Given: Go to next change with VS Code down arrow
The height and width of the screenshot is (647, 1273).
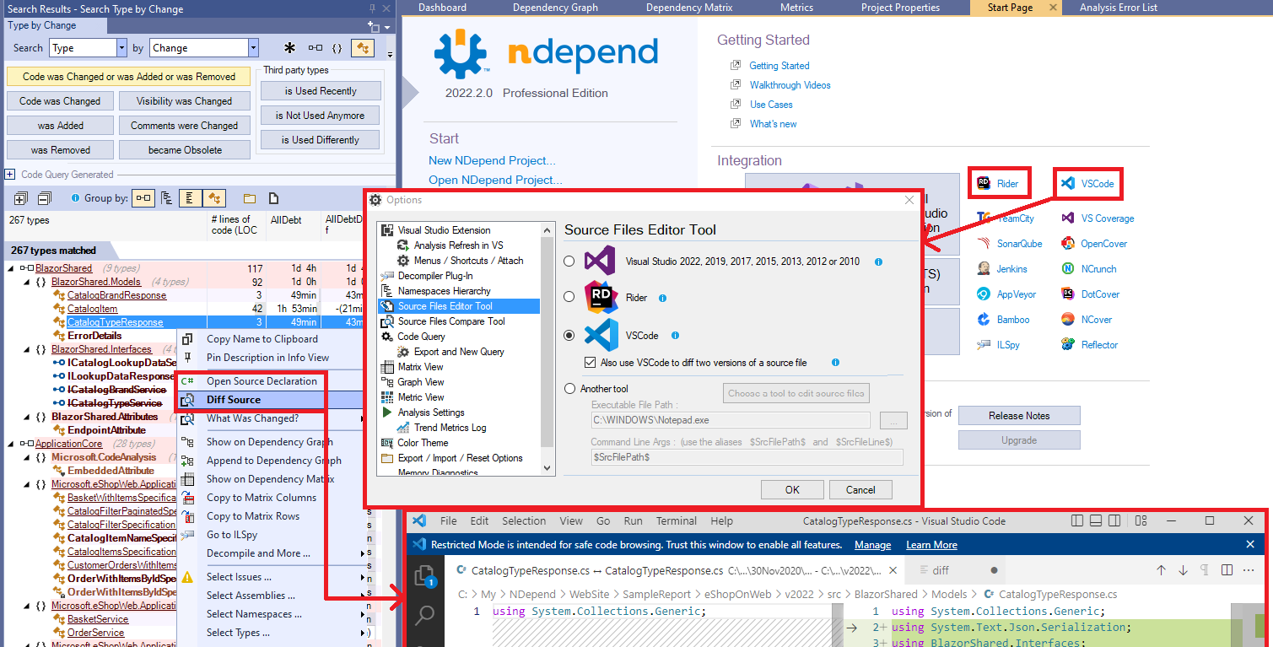Looking at the screenshot, I should tap(1183, 570).
